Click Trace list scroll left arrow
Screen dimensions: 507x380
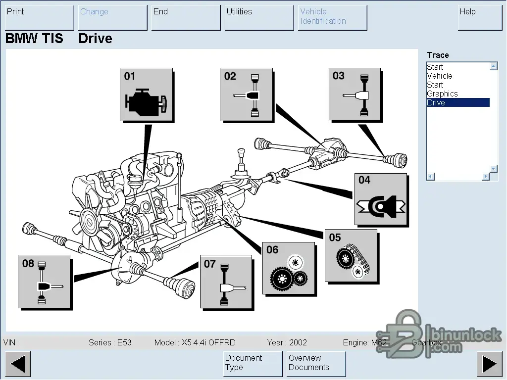(x=431, y=177)
